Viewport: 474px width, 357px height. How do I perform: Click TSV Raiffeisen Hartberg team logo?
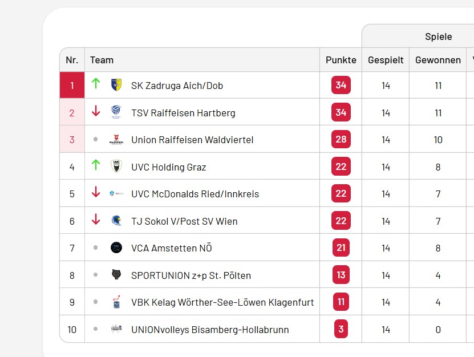click(116, 112)
